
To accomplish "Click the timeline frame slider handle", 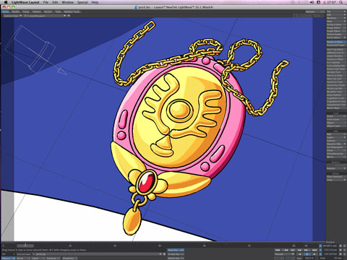I will coord(25,246).
